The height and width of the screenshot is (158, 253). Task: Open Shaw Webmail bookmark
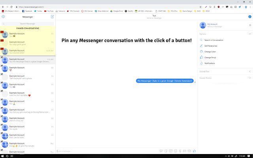coord(102,11)
